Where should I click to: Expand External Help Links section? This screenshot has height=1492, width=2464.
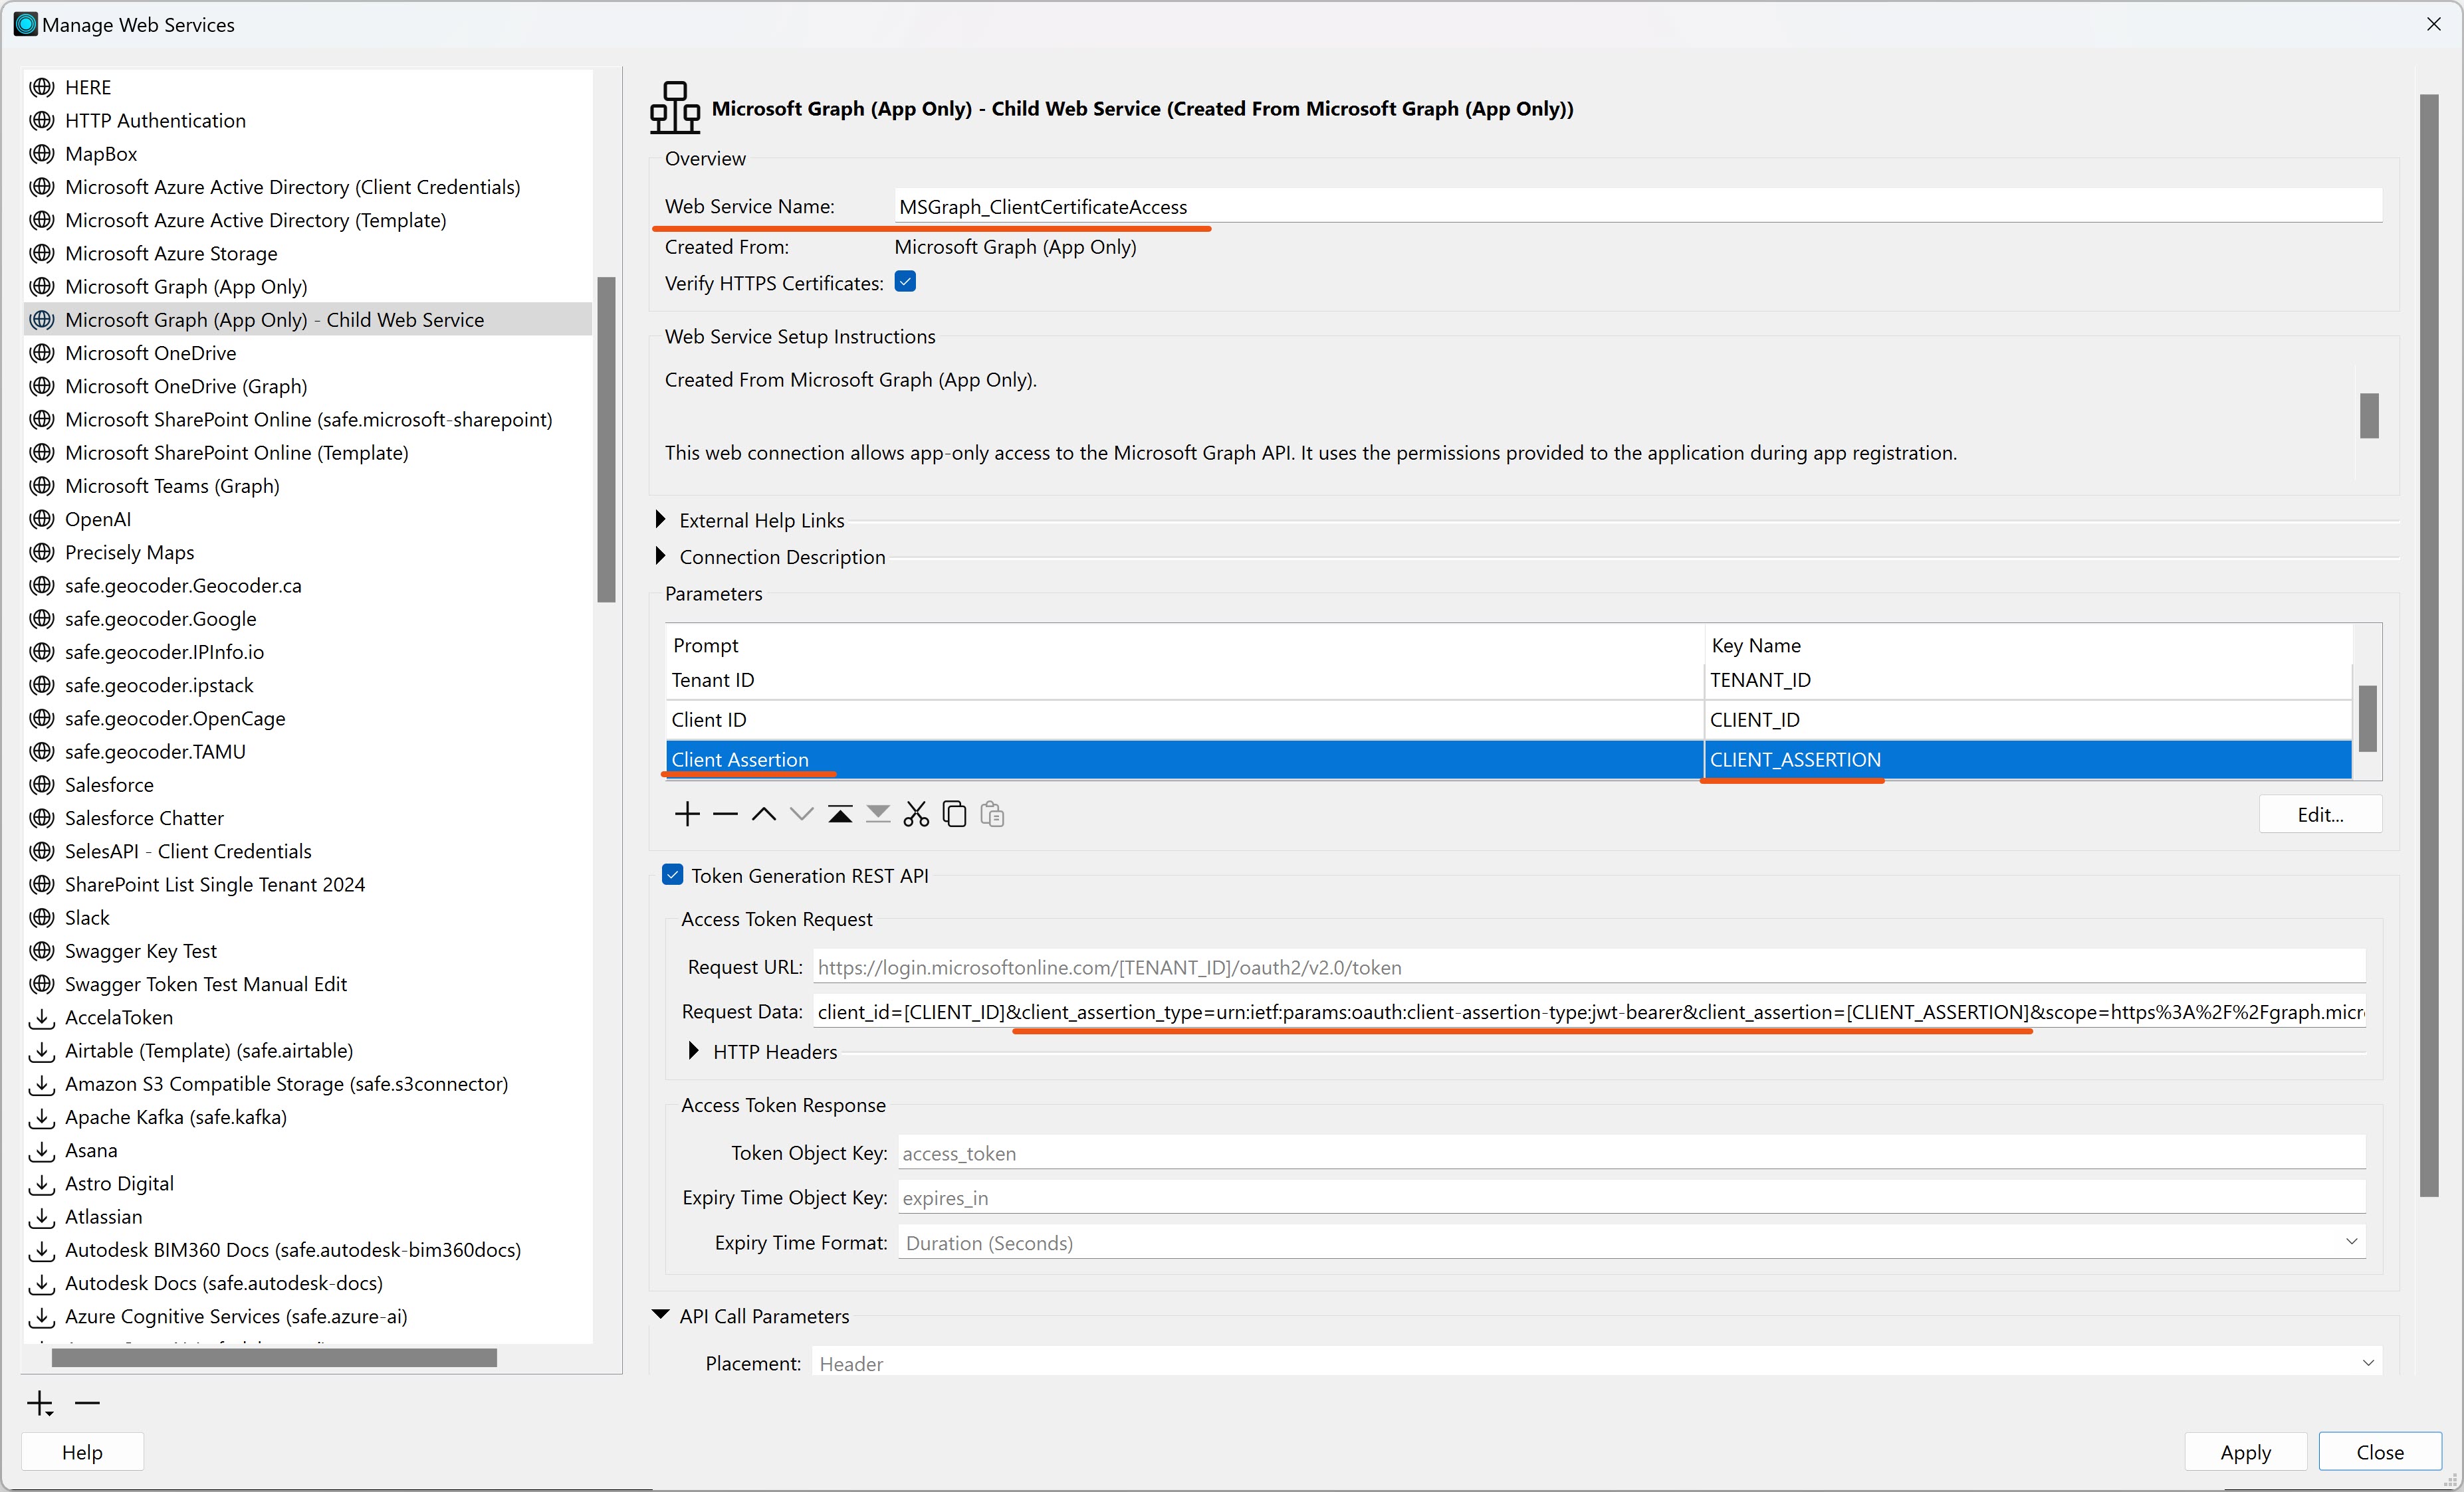[x=661, y=519]
